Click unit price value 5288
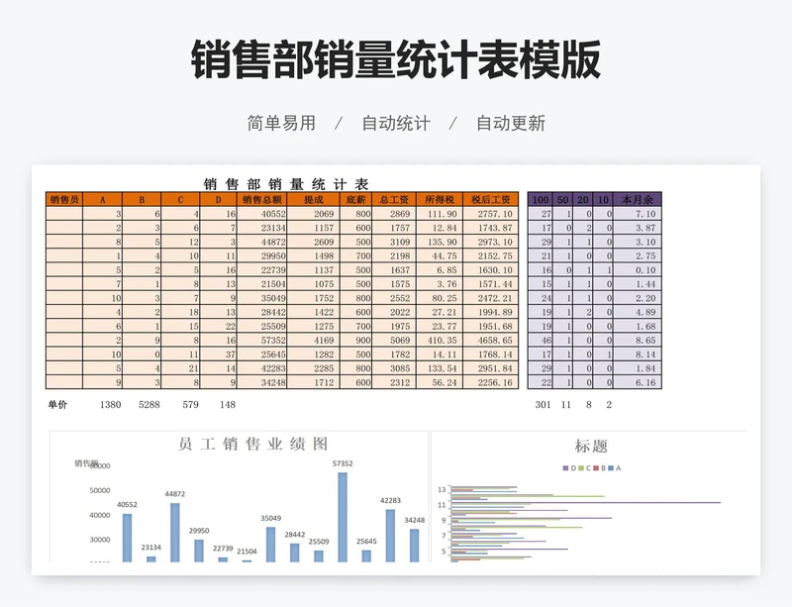This screenshot has height=607, width=792. pyautogui.click(x=149, y=404)
